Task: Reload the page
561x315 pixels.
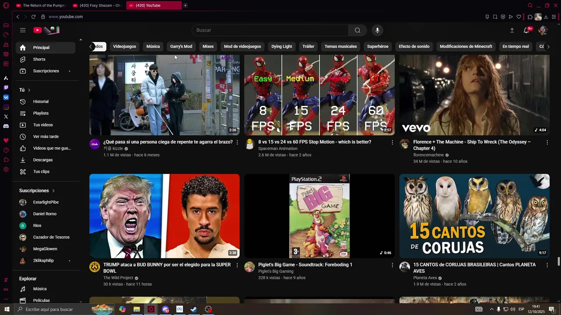Action: pos(33,17)
